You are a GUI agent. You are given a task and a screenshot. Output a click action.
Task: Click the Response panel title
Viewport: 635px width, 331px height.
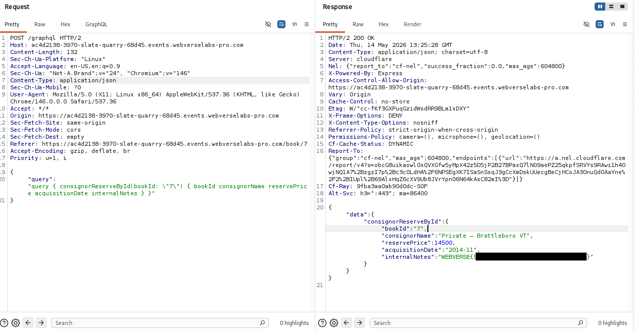(x=337, y=7)
